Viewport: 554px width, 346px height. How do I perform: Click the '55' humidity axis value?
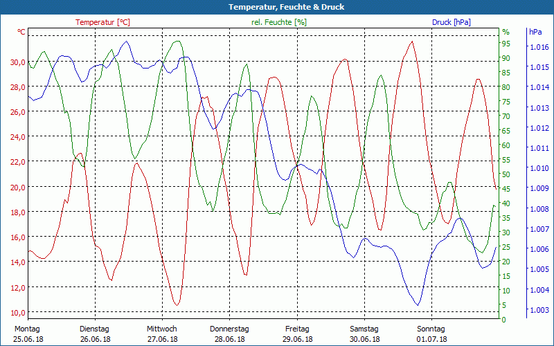506,160
